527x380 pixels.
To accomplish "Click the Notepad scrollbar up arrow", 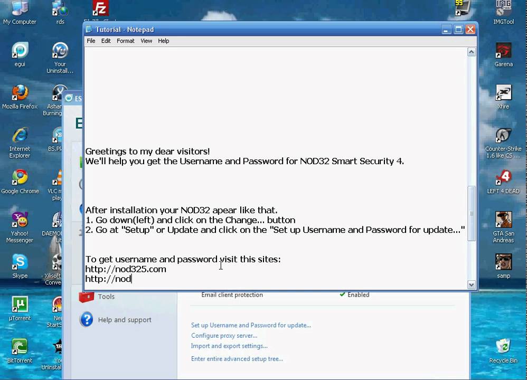I will tap(472, 52).
